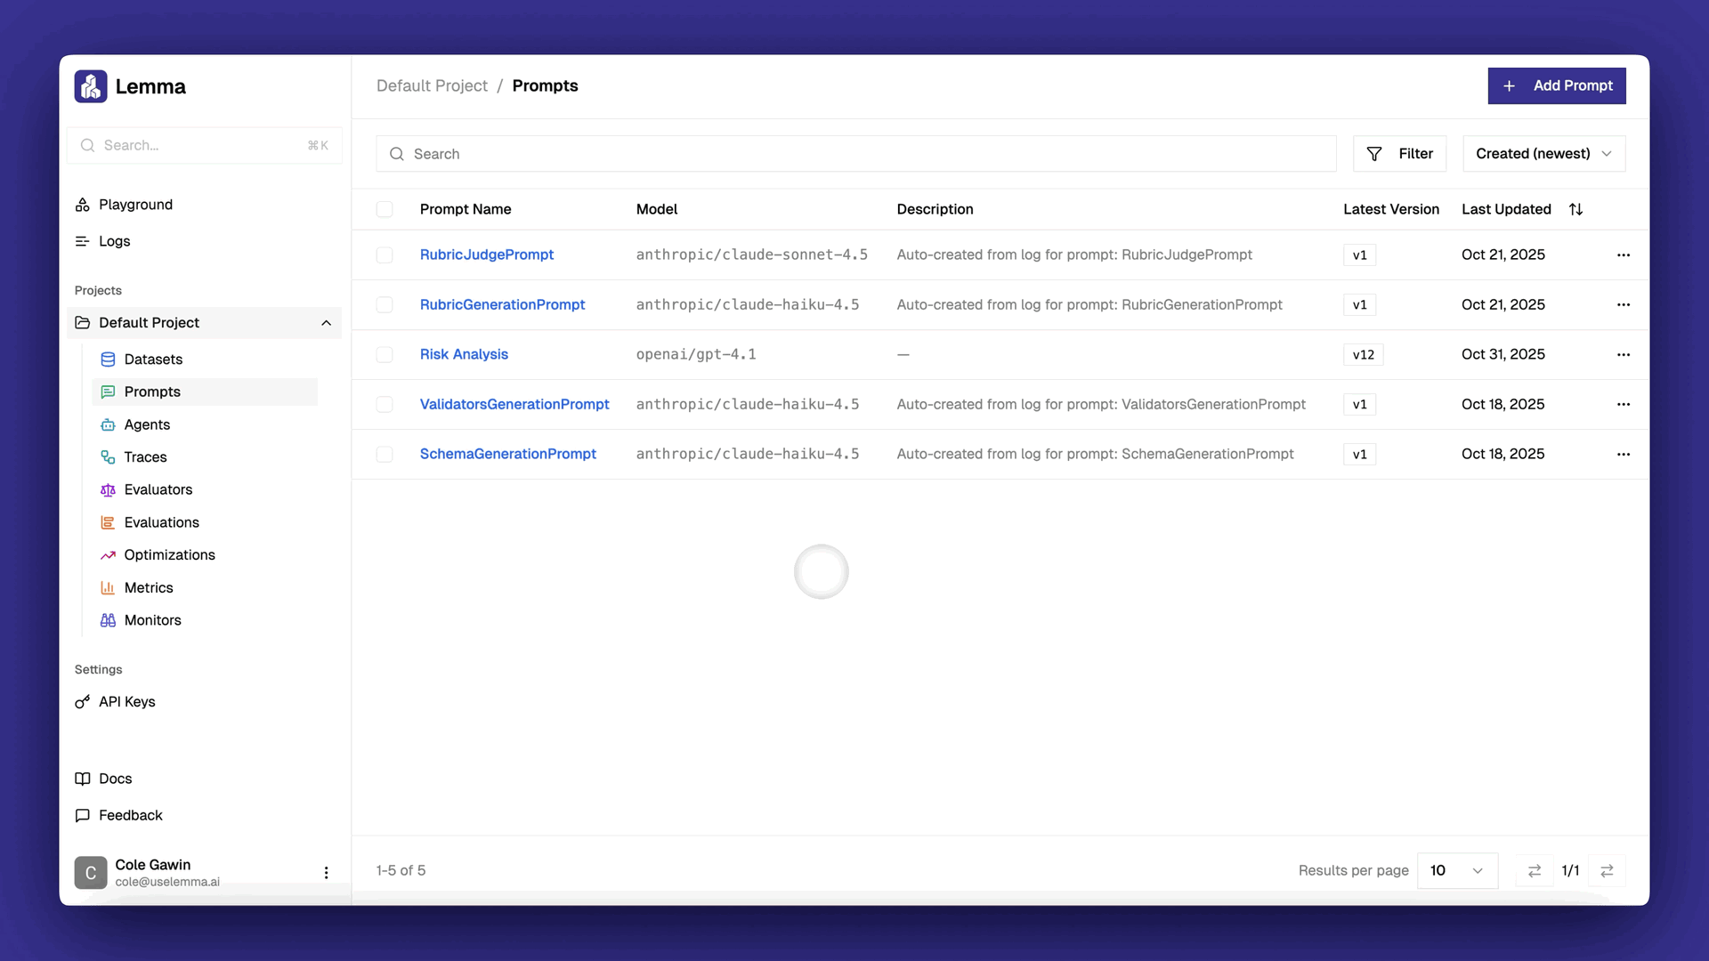Screen dimensions: 1709x961
Task: Click the Optimizations trend arrow icon
Action: (x=108, y=555)
